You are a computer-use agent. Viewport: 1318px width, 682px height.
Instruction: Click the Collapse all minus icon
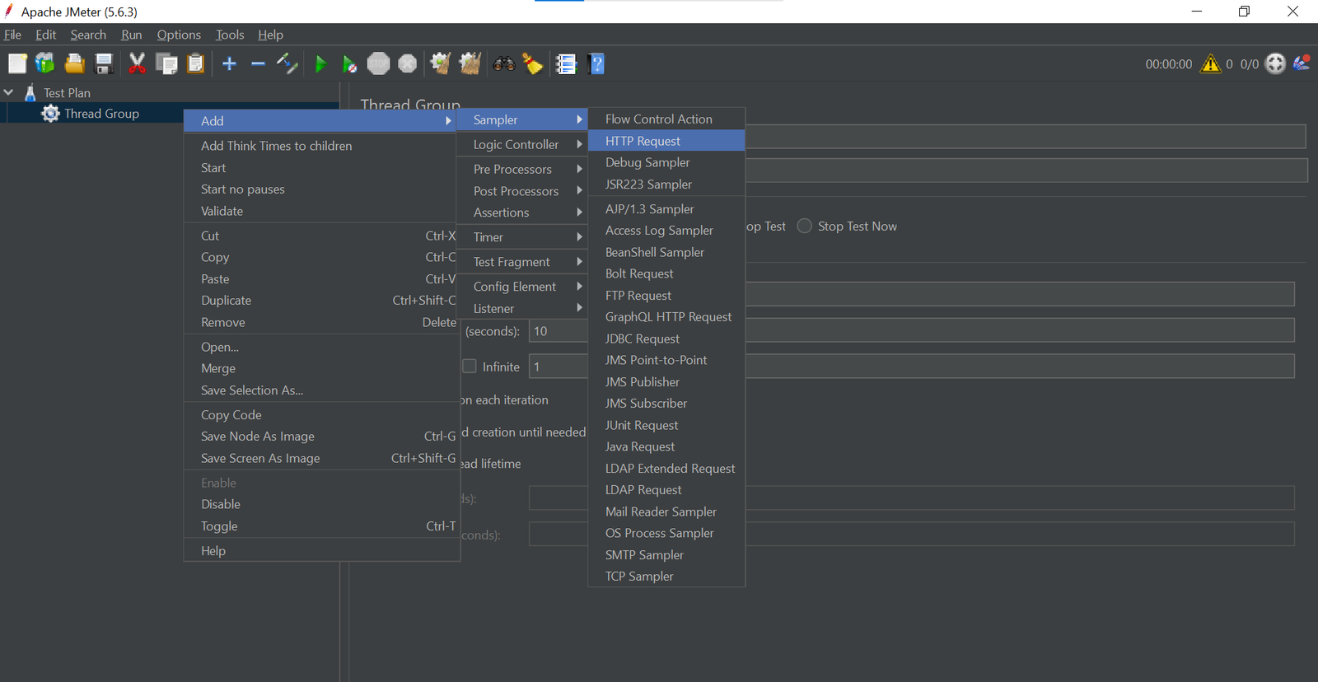(258, 63)
